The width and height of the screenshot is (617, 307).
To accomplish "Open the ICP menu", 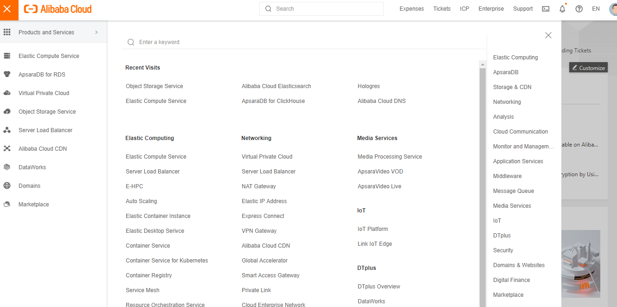I will tap(464, 9).
